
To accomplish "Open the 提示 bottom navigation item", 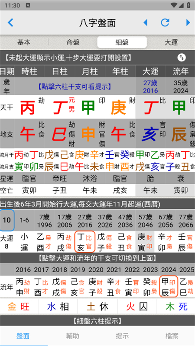I will (122, 336).
